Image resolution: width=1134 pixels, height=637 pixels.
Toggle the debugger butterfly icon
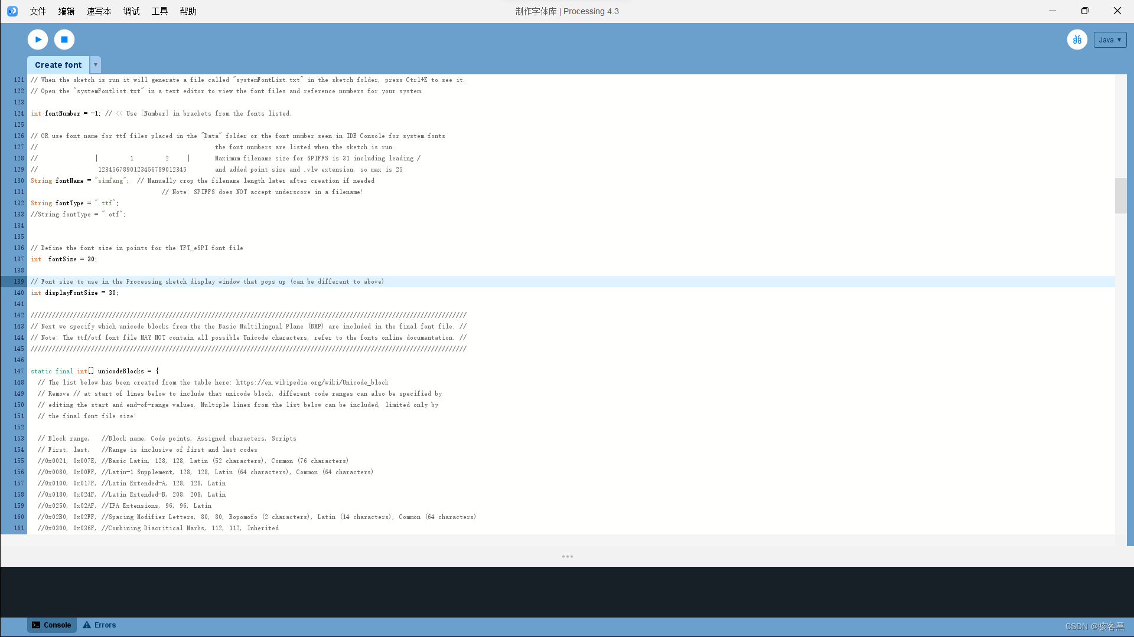[1077, 40]
